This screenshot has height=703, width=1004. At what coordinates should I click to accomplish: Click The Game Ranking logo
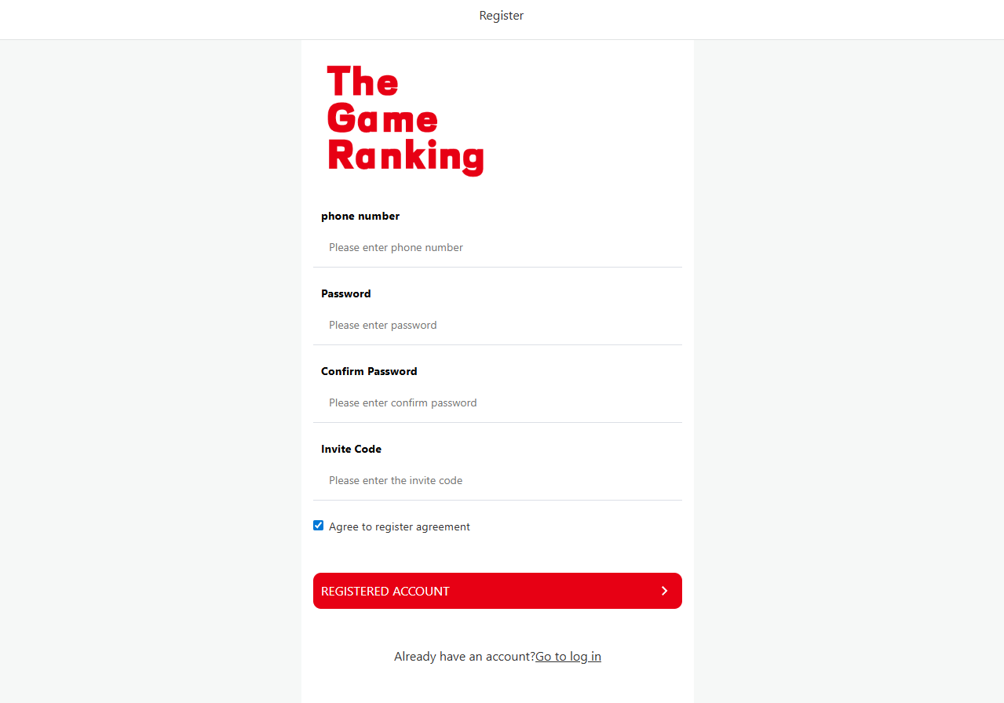pyautogui.click(x=405, y=119)
